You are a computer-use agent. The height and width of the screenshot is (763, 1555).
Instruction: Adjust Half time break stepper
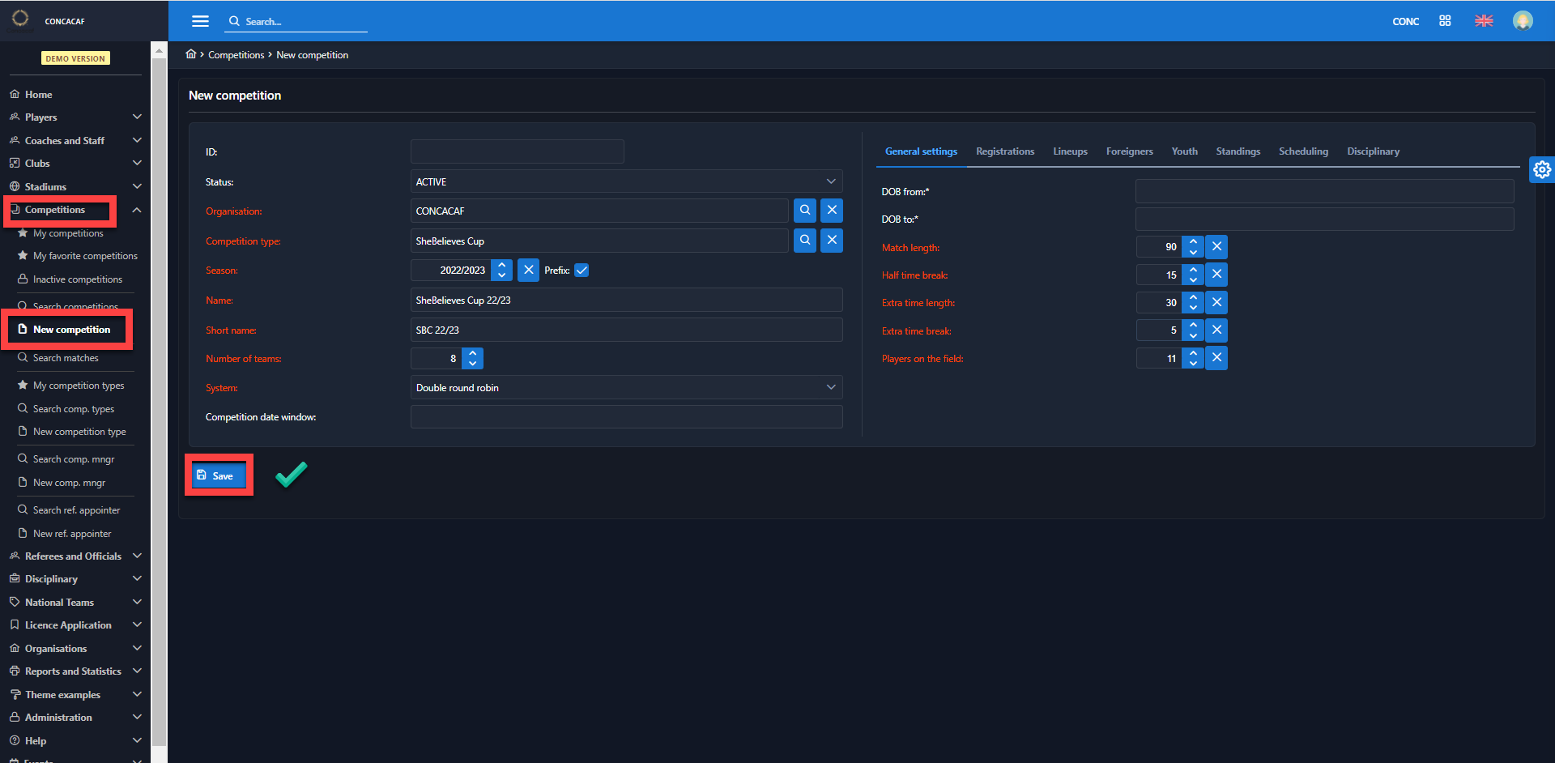1193,275
